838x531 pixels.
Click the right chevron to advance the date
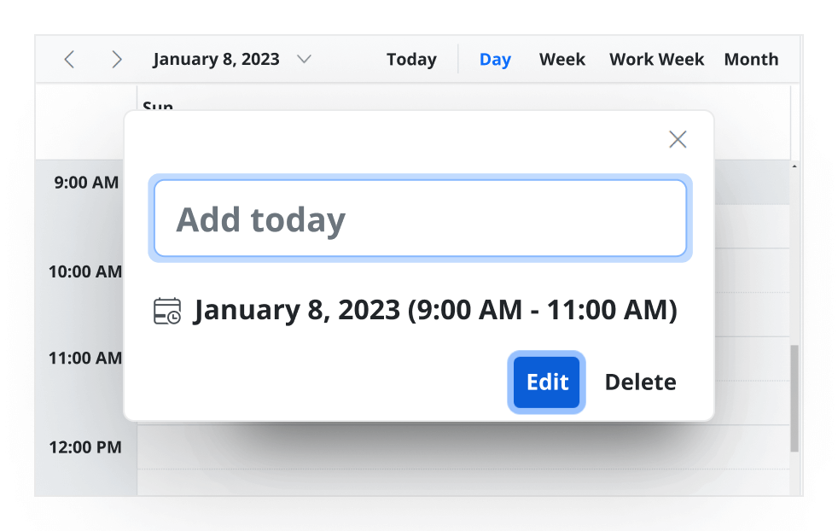pos(116,59)
